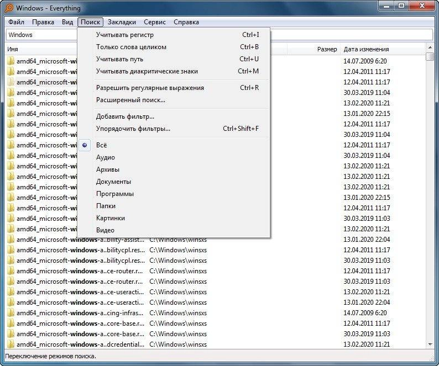Click scrollbar up arrow
This screenshot has height=366, width=439.
click(x=430, y=48)
